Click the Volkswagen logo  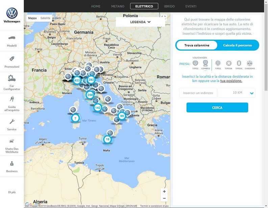pos(12,13)
